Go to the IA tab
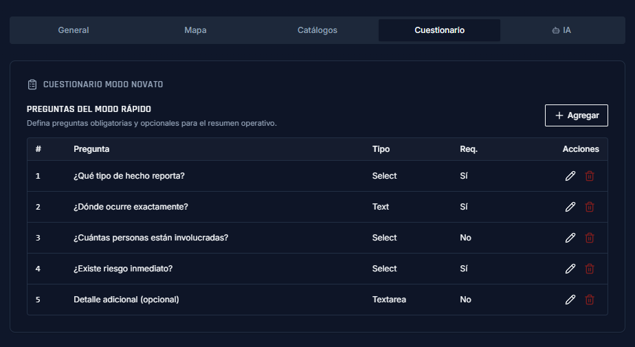The image size is (635, 347). 561,30
